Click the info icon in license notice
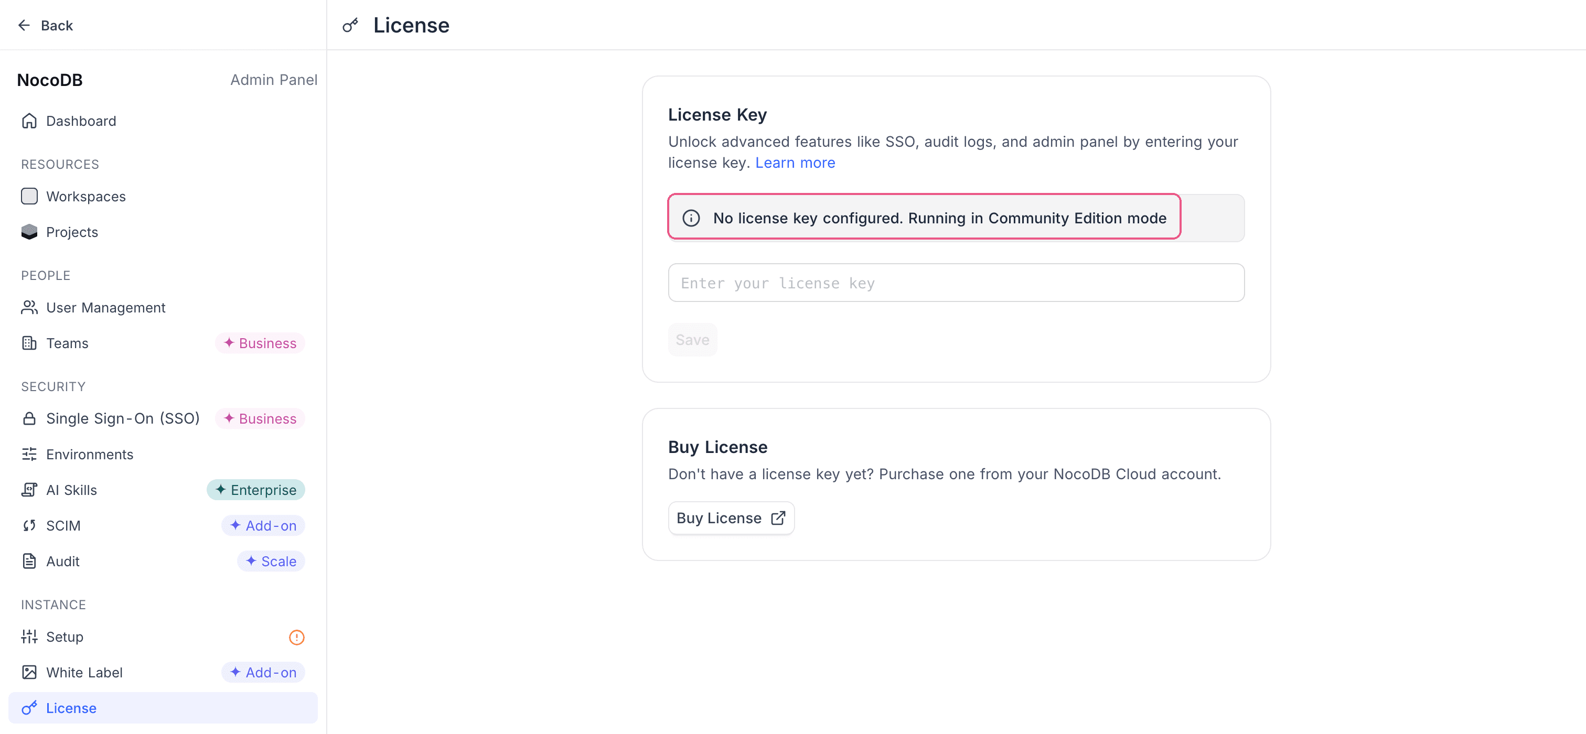The width and height of the screenshot is (1586, 734). (x=691, y=218)
